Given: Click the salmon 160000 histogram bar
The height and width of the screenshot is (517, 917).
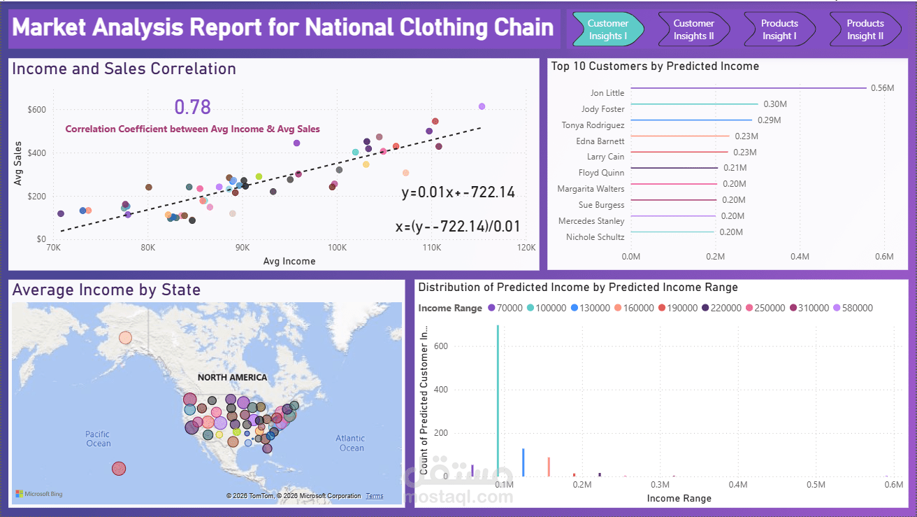Looking at the screenshot, I should [x=549, y=467].
